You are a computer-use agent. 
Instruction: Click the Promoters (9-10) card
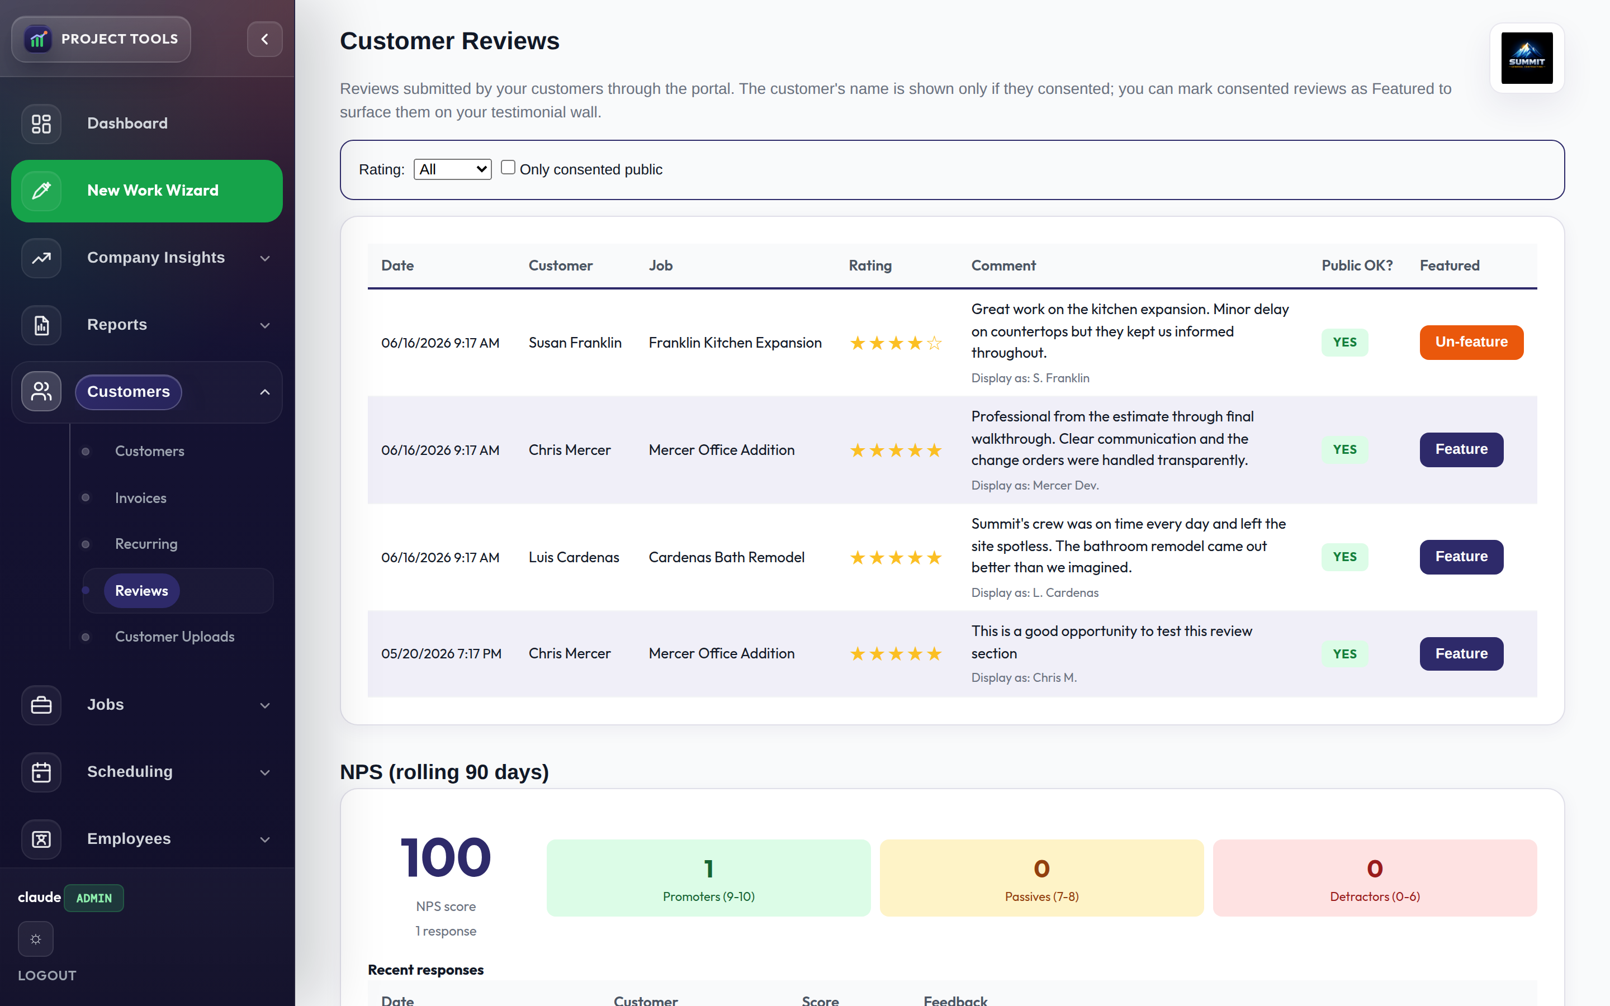[x=708, y=877]
